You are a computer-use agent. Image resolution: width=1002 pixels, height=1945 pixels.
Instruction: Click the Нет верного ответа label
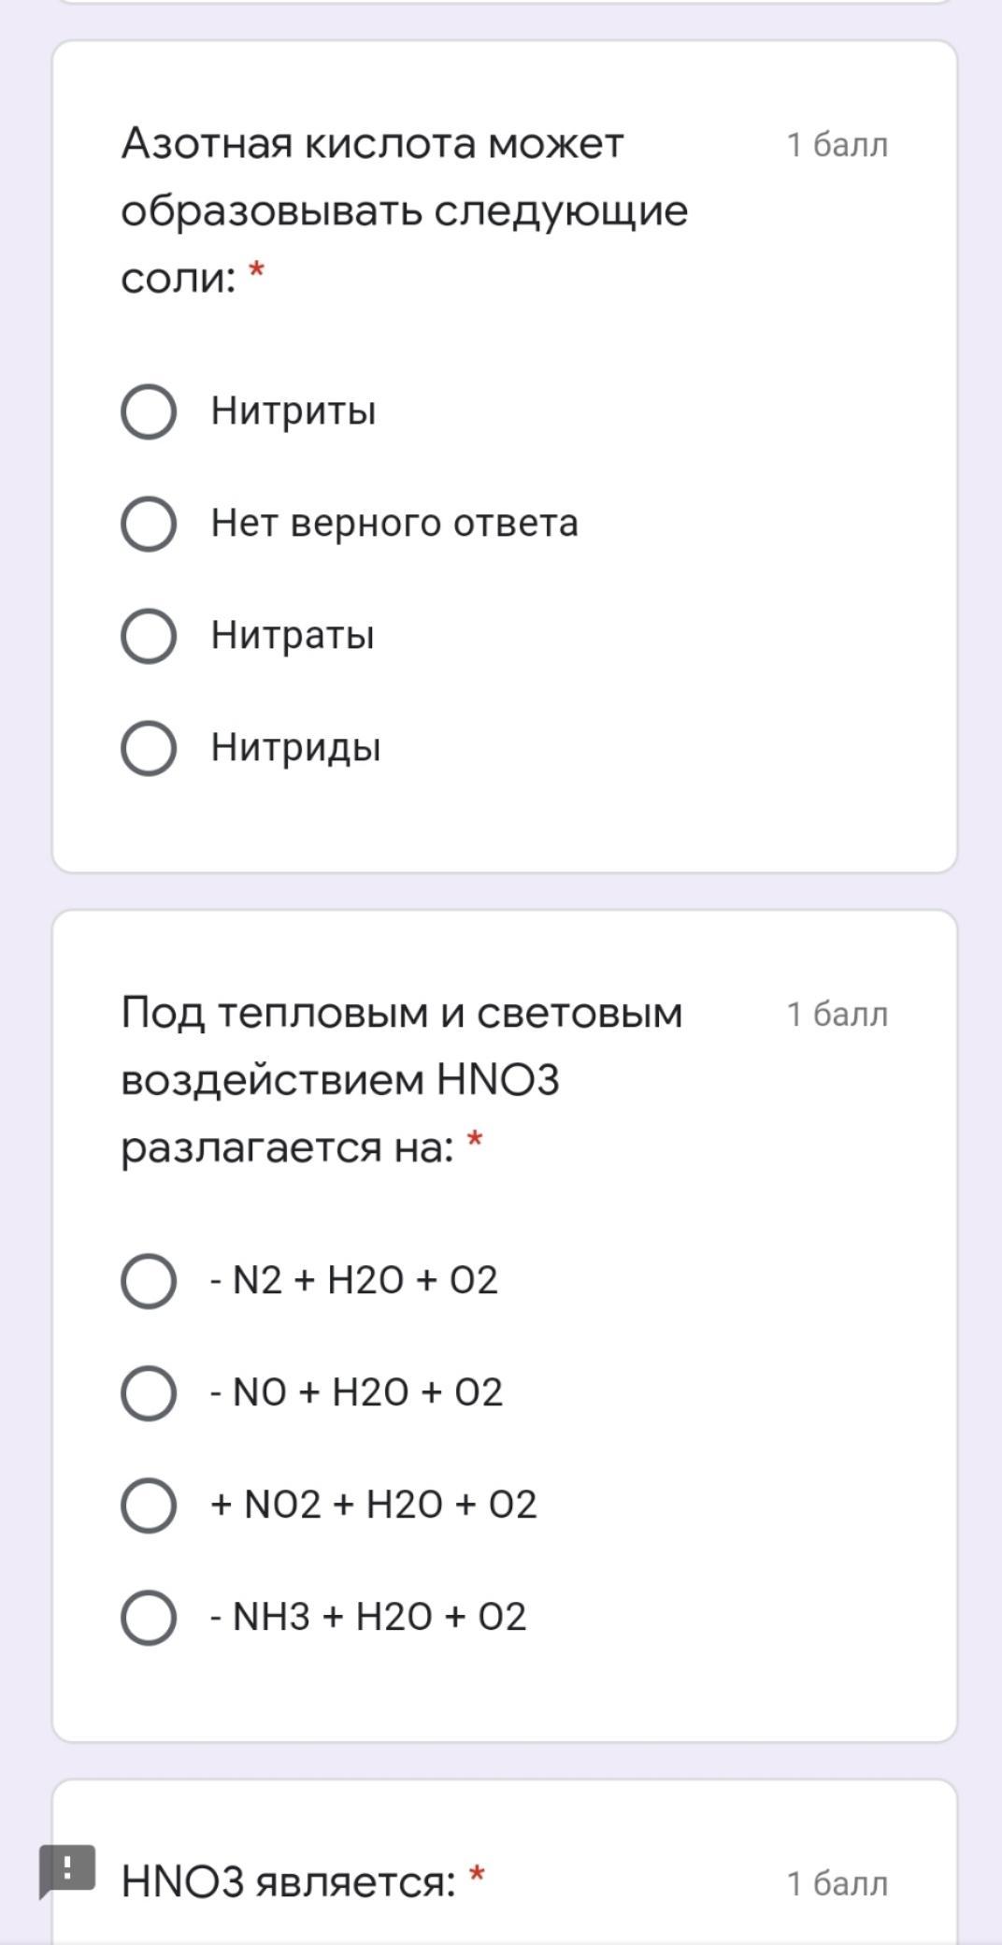pyautogui.click(x=394, y=524)
